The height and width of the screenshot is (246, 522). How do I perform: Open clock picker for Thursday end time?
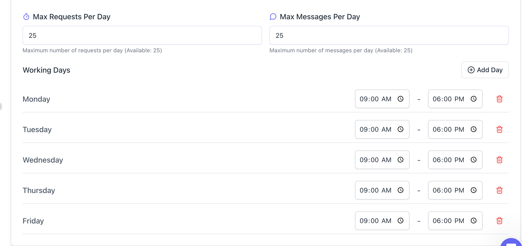pos(473,190)
